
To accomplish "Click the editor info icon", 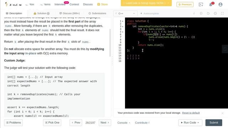I will pyautogui.click(x=194, y=14).
